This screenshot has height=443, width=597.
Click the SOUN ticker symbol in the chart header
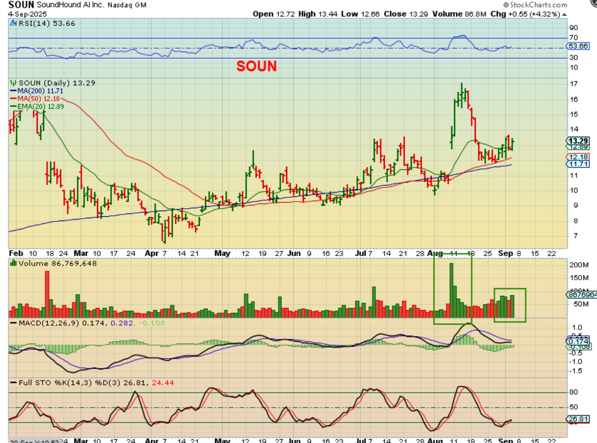click(x=21, y=5)
